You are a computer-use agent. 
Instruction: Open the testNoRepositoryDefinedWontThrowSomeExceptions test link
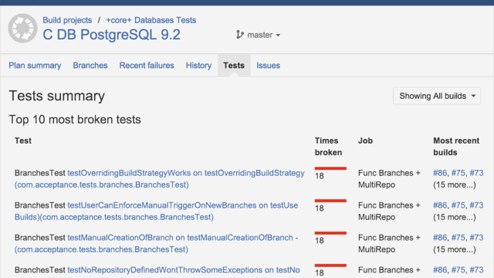tap(184, 270)
